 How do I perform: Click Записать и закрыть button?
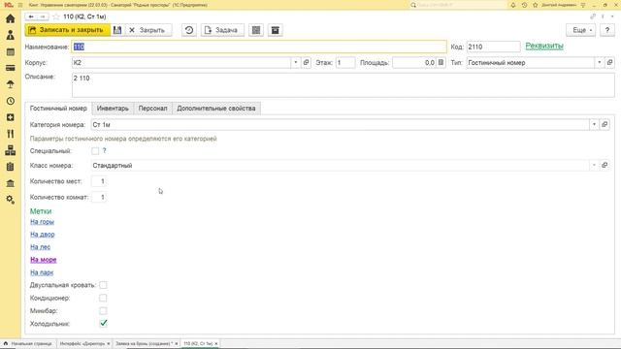coord(67,30)
